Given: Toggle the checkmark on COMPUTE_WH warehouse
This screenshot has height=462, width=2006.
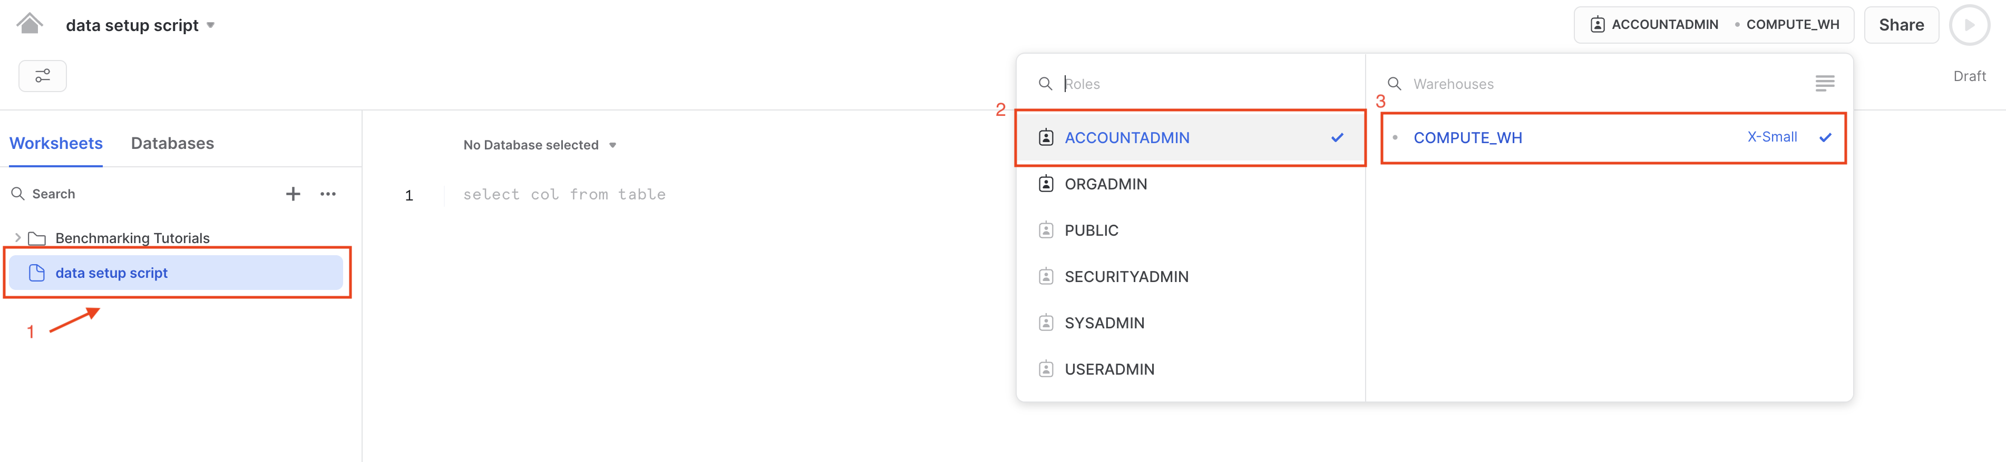Looking at the screenshot, I should click(1826, 137).
